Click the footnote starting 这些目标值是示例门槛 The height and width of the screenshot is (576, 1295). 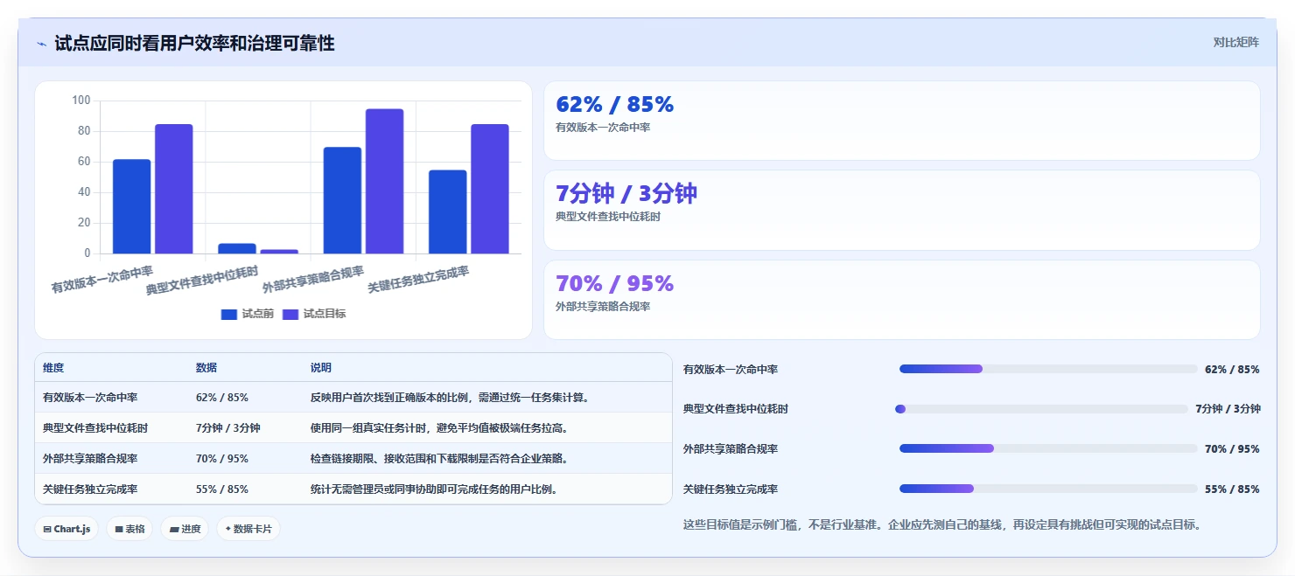tap(942, 525)
